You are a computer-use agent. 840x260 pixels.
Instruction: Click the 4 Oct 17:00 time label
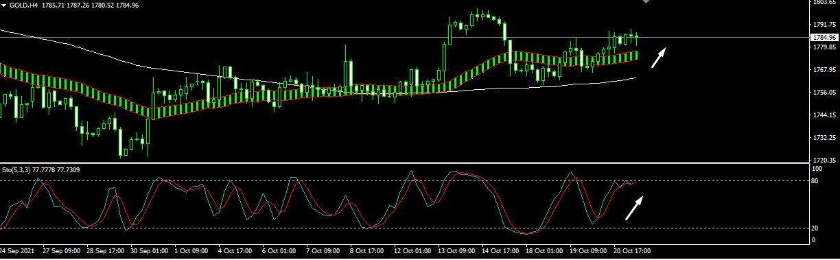click(236, 252)
